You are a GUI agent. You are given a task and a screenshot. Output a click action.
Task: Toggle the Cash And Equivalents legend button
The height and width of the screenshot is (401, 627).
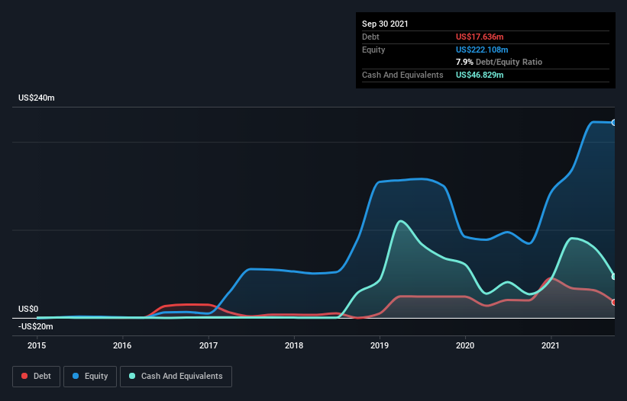click(176, 377)
